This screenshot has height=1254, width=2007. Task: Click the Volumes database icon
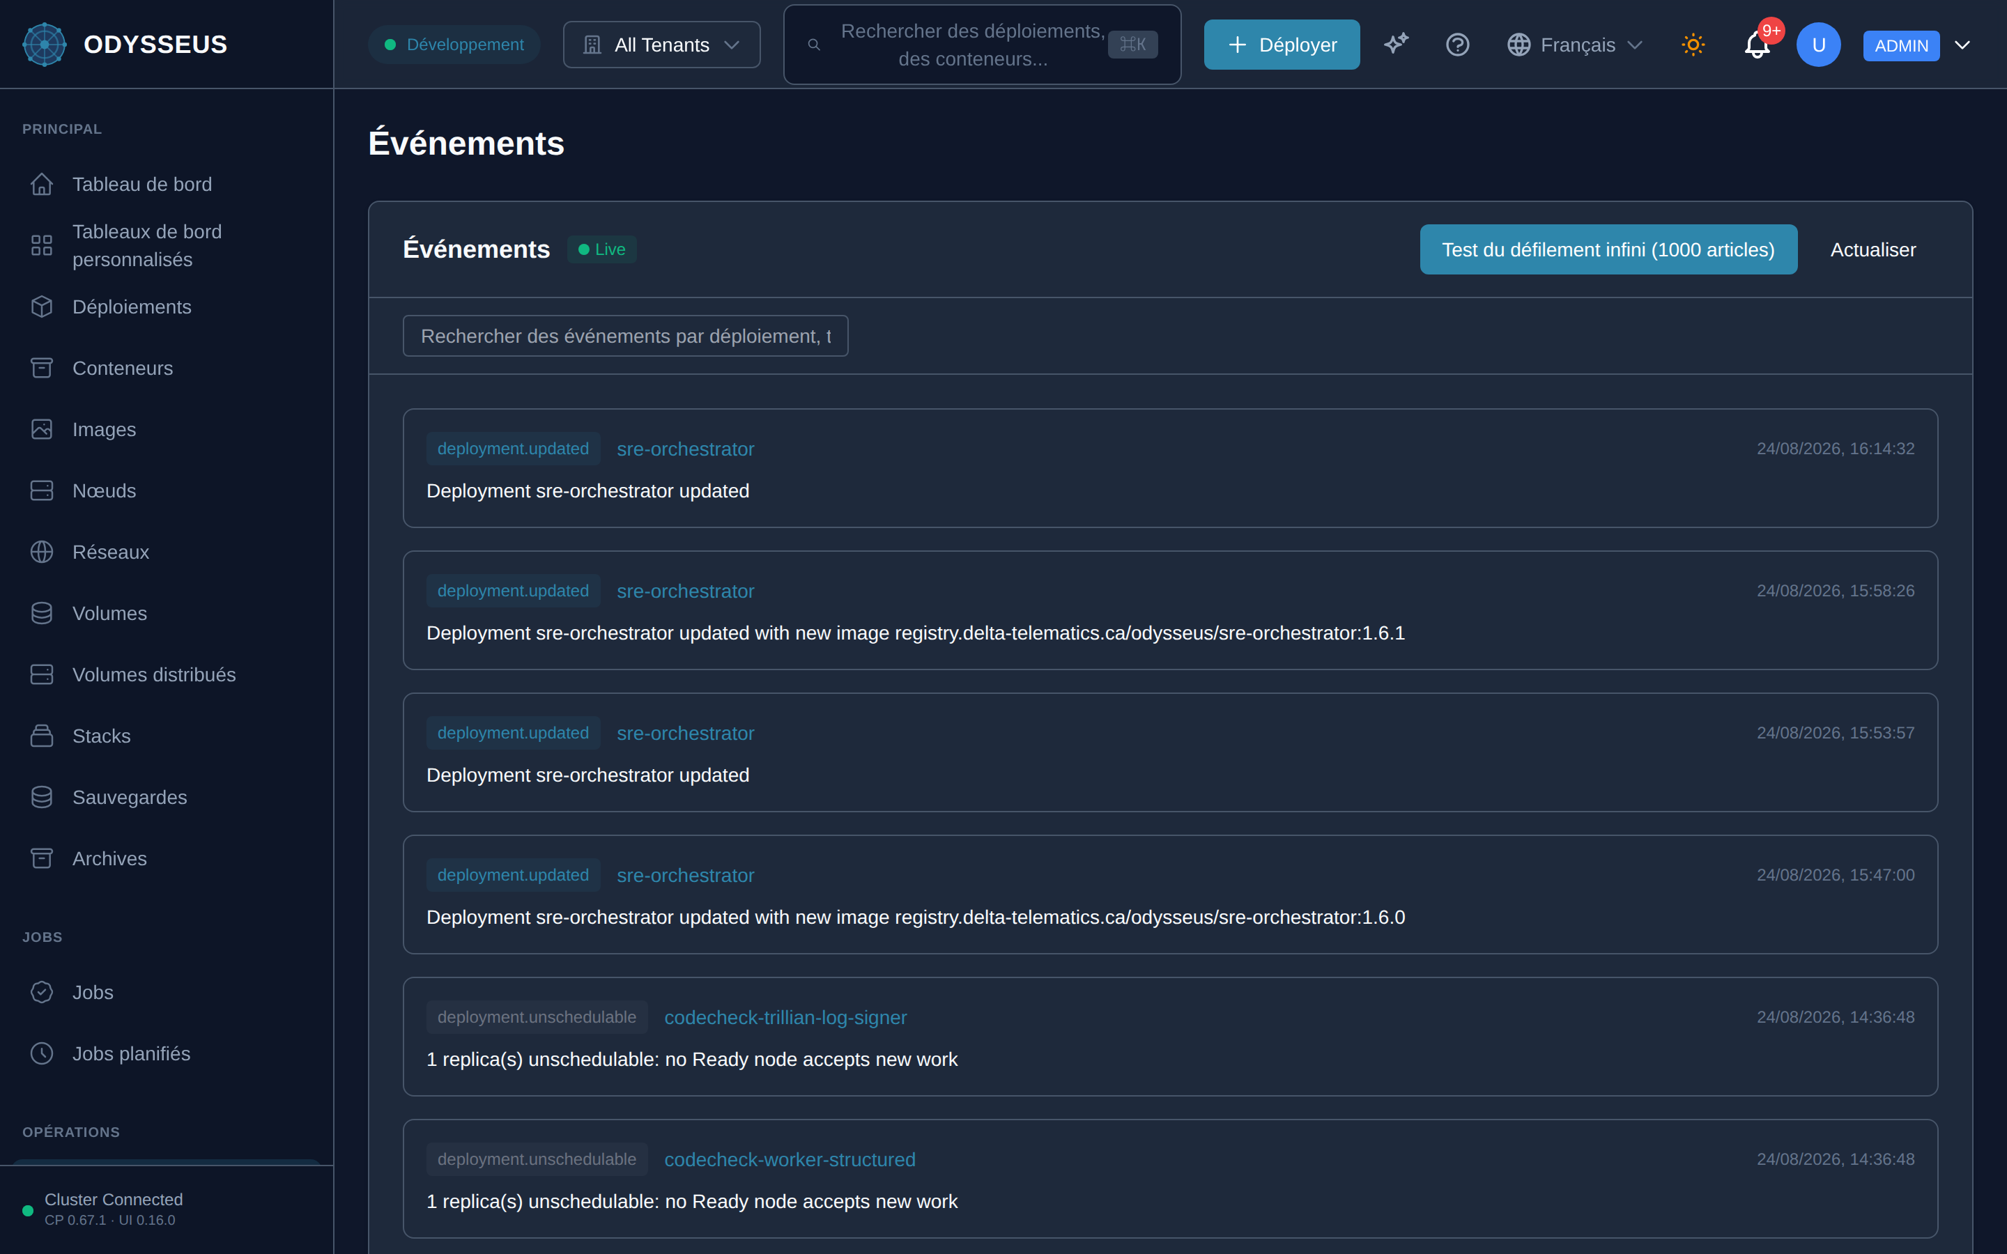42,614
